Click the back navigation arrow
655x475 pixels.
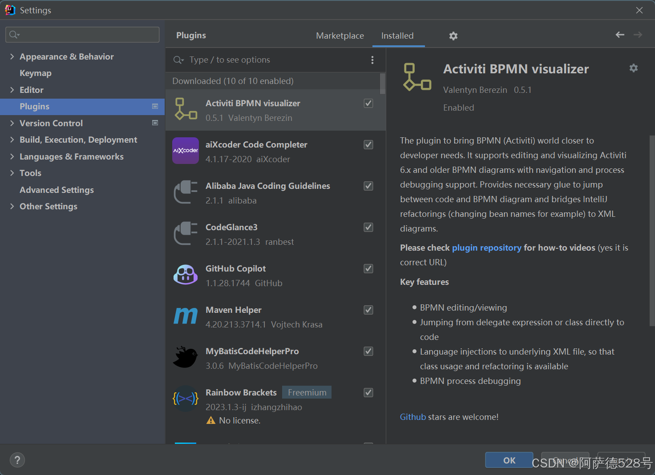[x=620, y=35]
